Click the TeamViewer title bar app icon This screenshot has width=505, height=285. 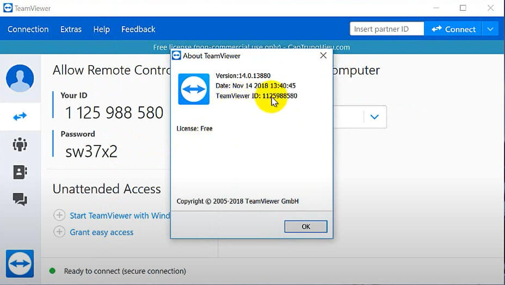click(8, 8)
